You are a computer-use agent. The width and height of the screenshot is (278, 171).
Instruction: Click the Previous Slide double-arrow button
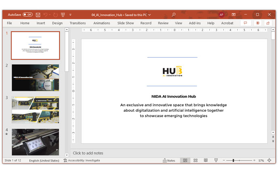pyautogui.click(x=273, y=137)
